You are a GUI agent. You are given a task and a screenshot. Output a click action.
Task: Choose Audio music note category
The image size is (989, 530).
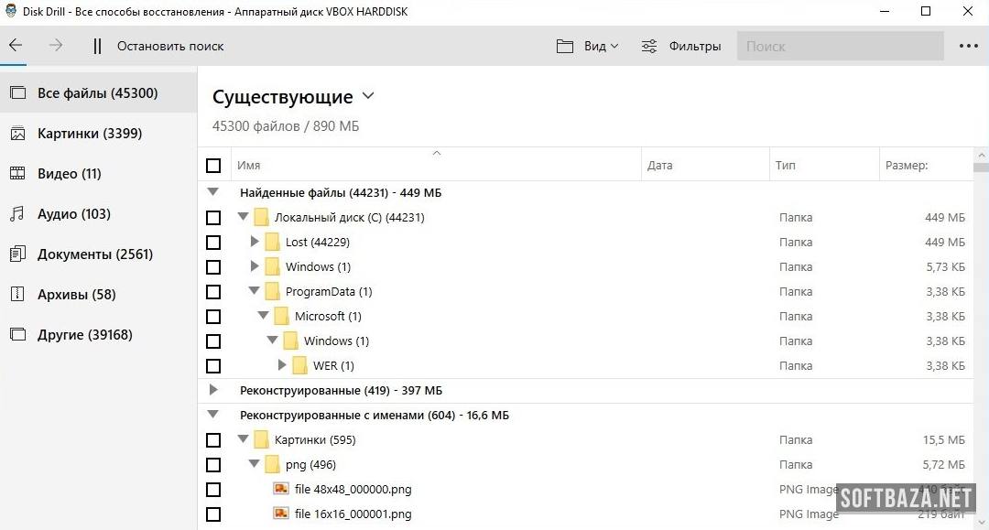pos(17,214)
